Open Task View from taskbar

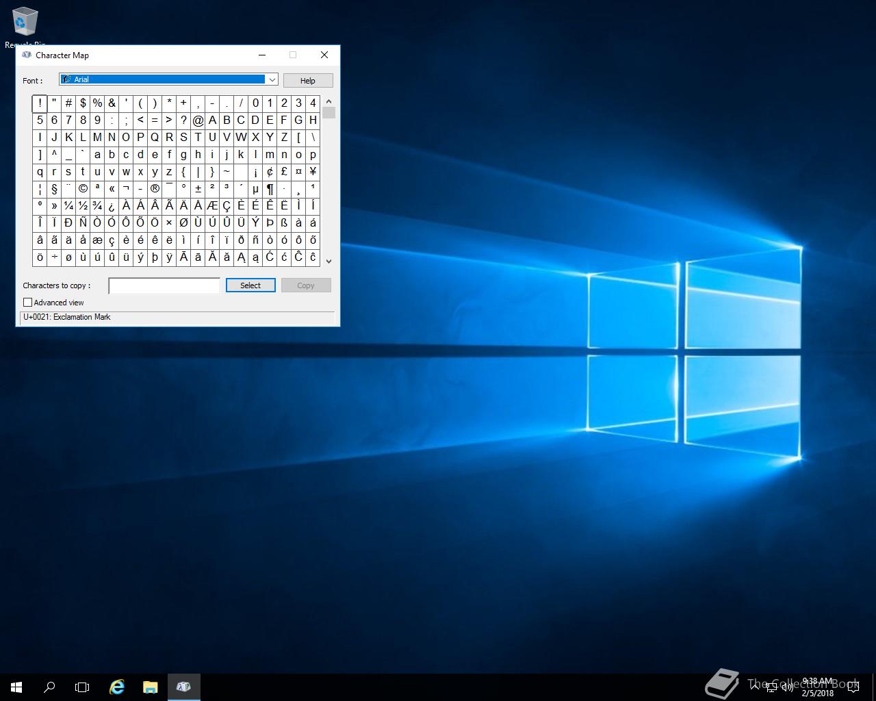pyautogui.click(x=82, y=687)
